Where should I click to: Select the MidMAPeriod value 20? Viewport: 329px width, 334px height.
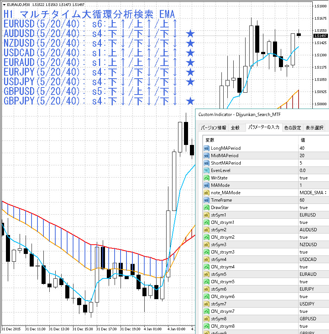(x=302, y=156)
